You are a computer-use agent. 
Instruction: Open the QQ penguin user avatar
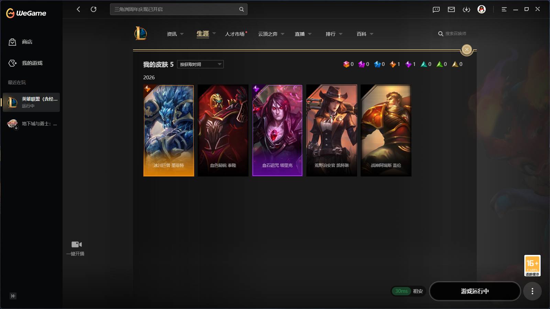pos(482,9)
